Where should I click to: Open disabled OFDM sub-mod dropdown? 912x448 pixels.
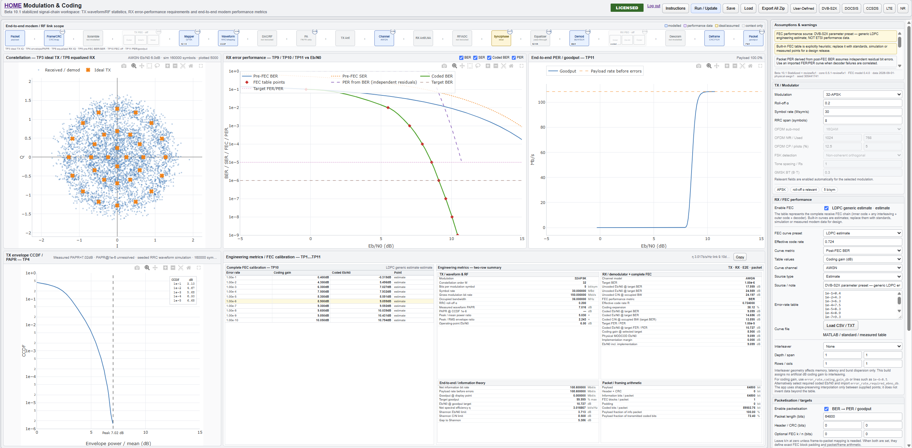tap(863, 129)
